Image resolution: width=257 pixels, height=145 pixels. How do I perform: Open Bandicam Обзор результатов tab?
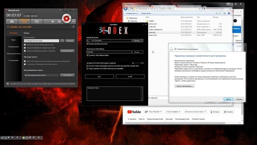tap(13, 54)
